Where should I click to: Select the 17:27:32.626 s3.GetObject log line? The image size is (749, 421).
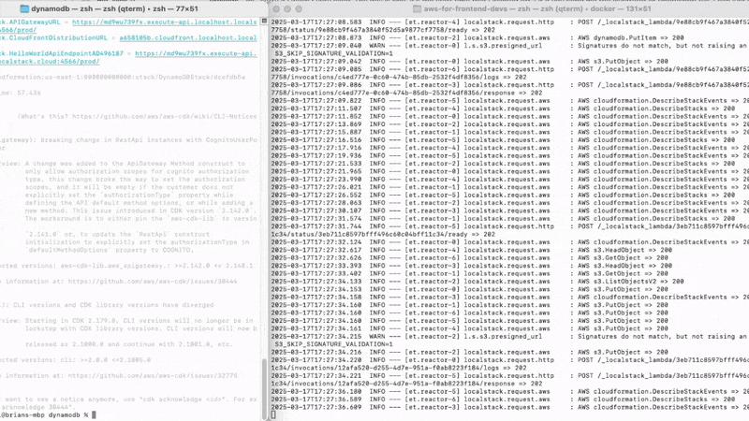pos(470,258)
